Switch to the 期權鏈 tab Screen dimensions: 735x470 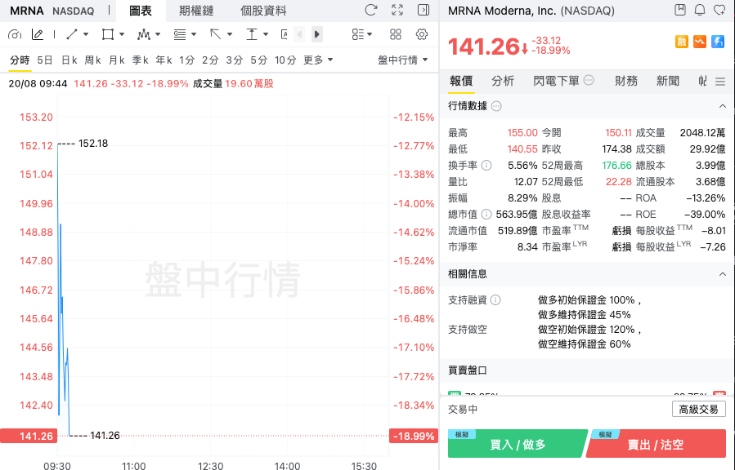click(x=196, y=11)
